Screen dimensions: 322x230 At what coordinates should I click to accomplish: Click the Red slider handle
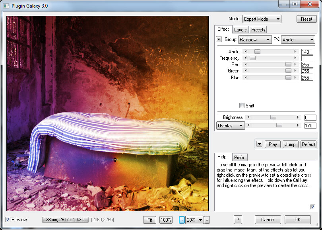[x=288, y=64]
